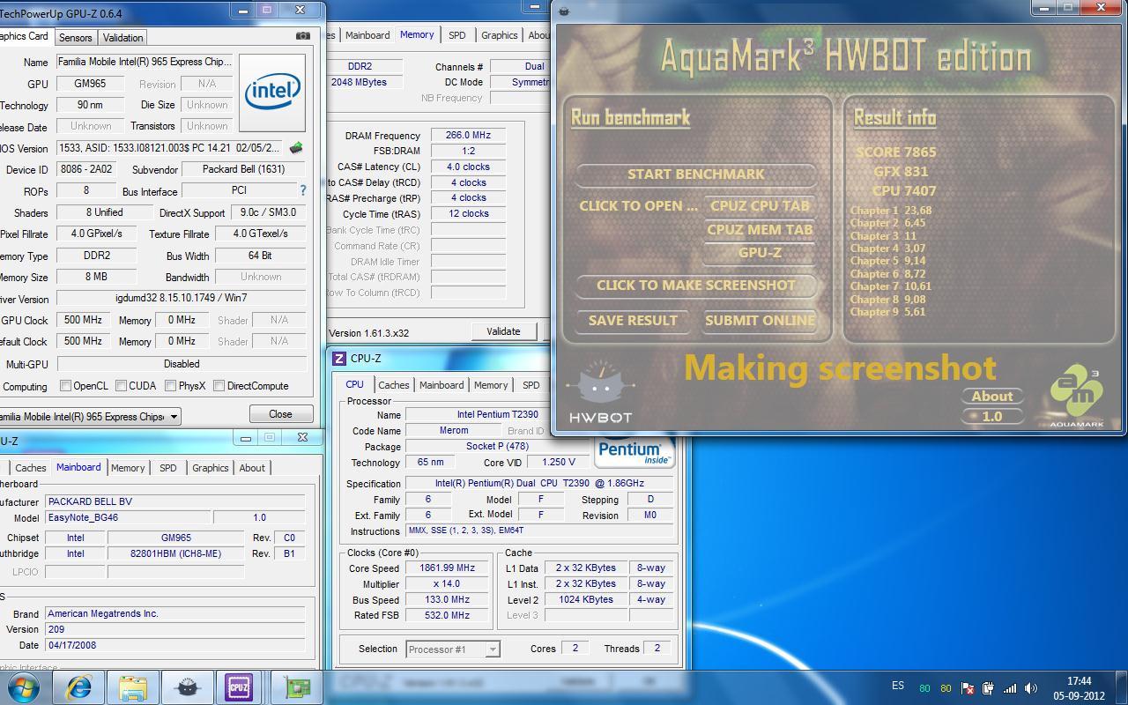Screen dimensions: 1128x705
Task: Click the Close button in GPU-Z
Action: click(280, 414)
